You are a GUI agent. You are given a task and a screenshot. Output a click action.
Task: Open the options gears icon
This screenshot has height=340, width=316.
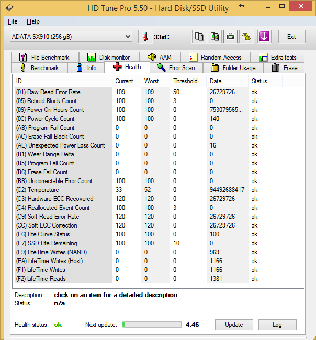(246, 37)
